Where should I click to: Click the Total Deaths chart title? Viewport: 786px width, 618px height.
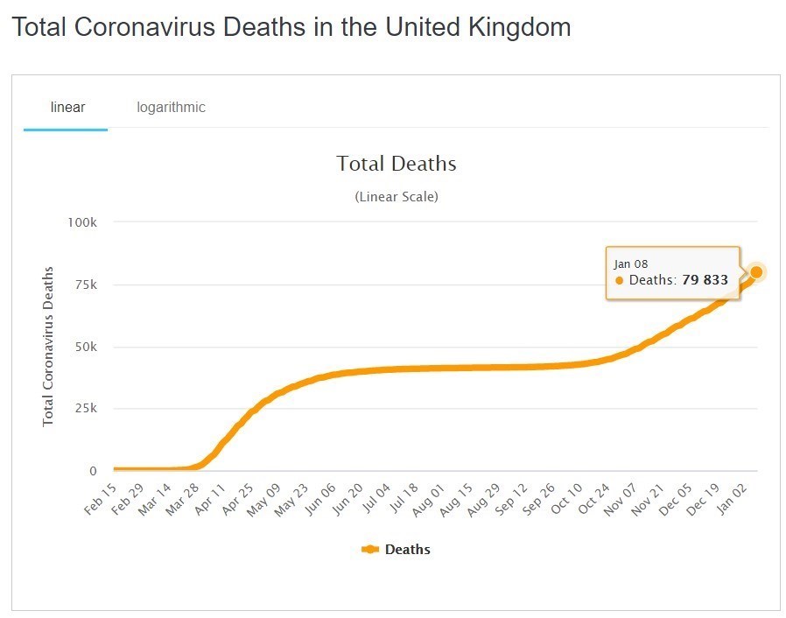(396, 164)
